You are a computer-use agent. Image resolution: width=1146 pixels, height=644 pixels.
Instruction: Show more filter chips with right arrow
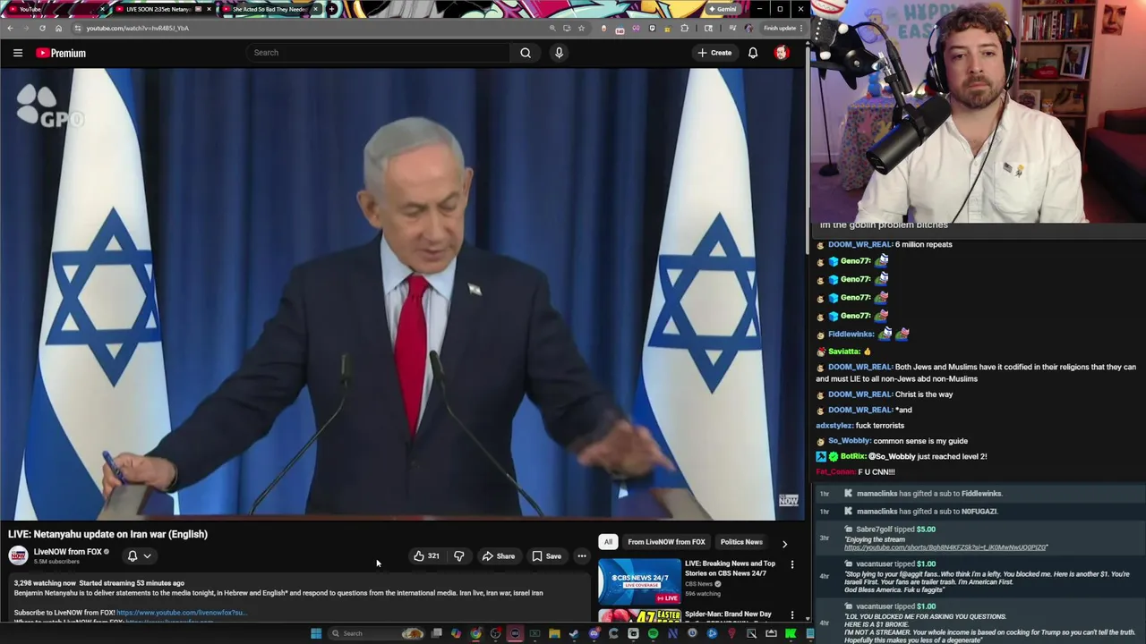pyautogui.click(x=785, y=543)
